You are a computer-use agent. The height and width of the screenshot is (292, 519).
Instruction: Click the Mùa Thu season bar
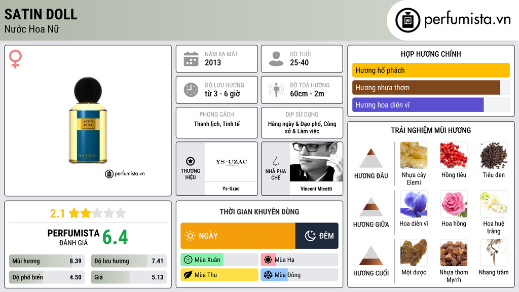219,275
